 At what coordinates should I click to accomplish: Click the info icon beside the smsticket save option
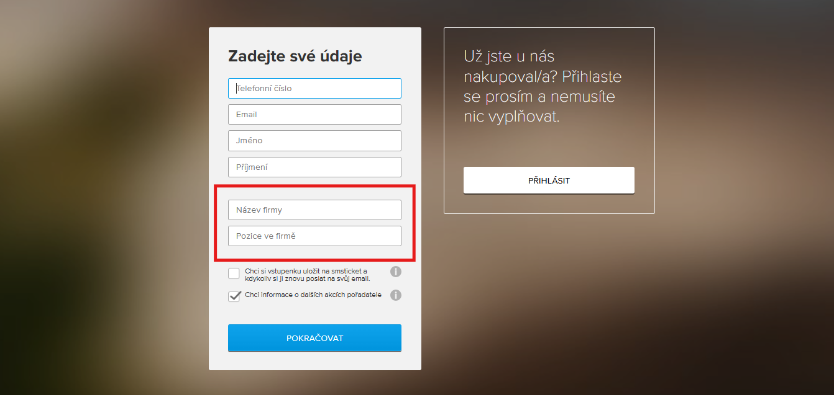[x=396, y=271]
